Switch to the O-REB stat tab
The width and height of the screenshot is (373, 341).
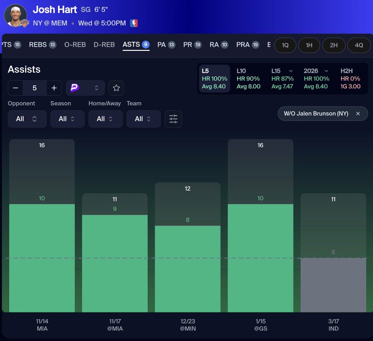75,45
